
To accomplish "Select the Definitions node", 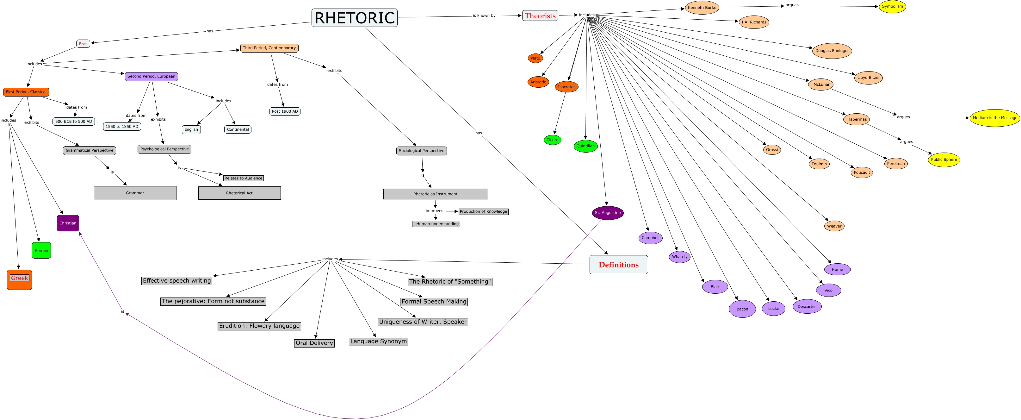I will [x=619, y=265].
